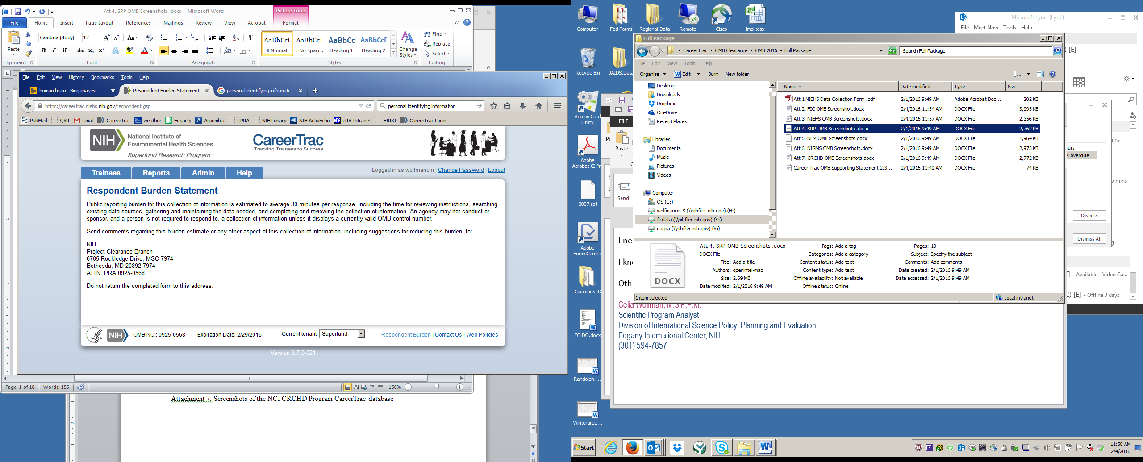
Task: Open the Current tenant Superfund dropdown
Action: [x=342, y=334]
